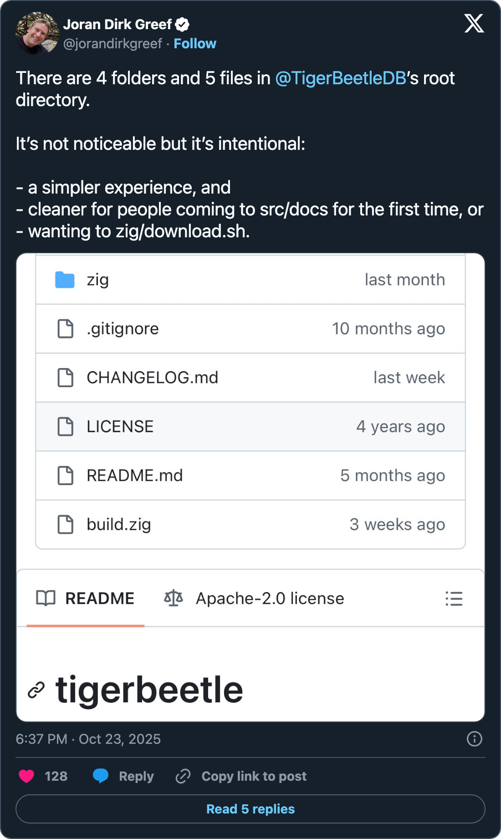Image resolution: width=501 pixels, height=839 pixels.
Task: Read 5 replies on the post
Action: (250, 809)
